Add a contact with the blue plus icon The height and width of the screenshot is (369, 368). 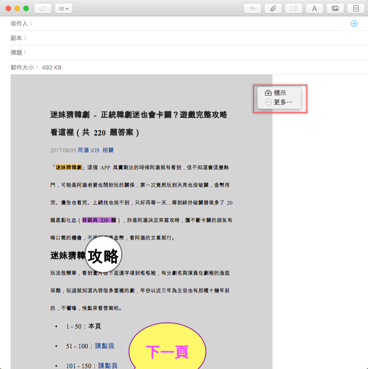(354, 23)
